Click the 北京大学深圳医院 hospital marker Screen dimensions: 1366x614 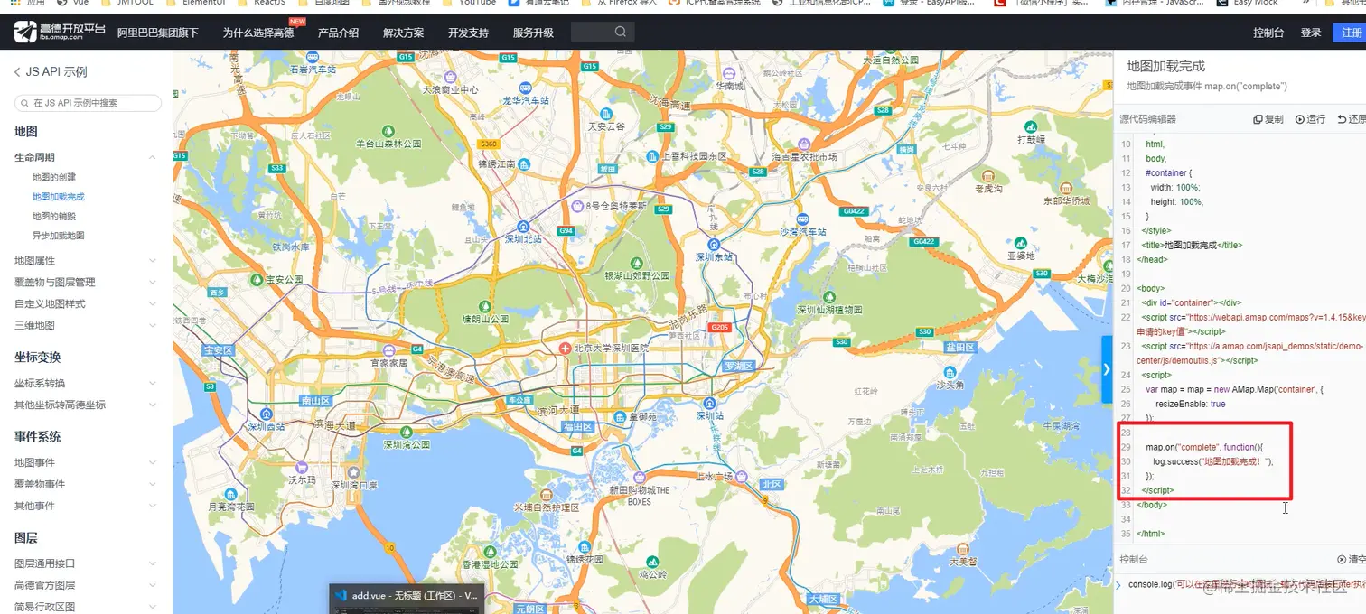tap(566, 349)
